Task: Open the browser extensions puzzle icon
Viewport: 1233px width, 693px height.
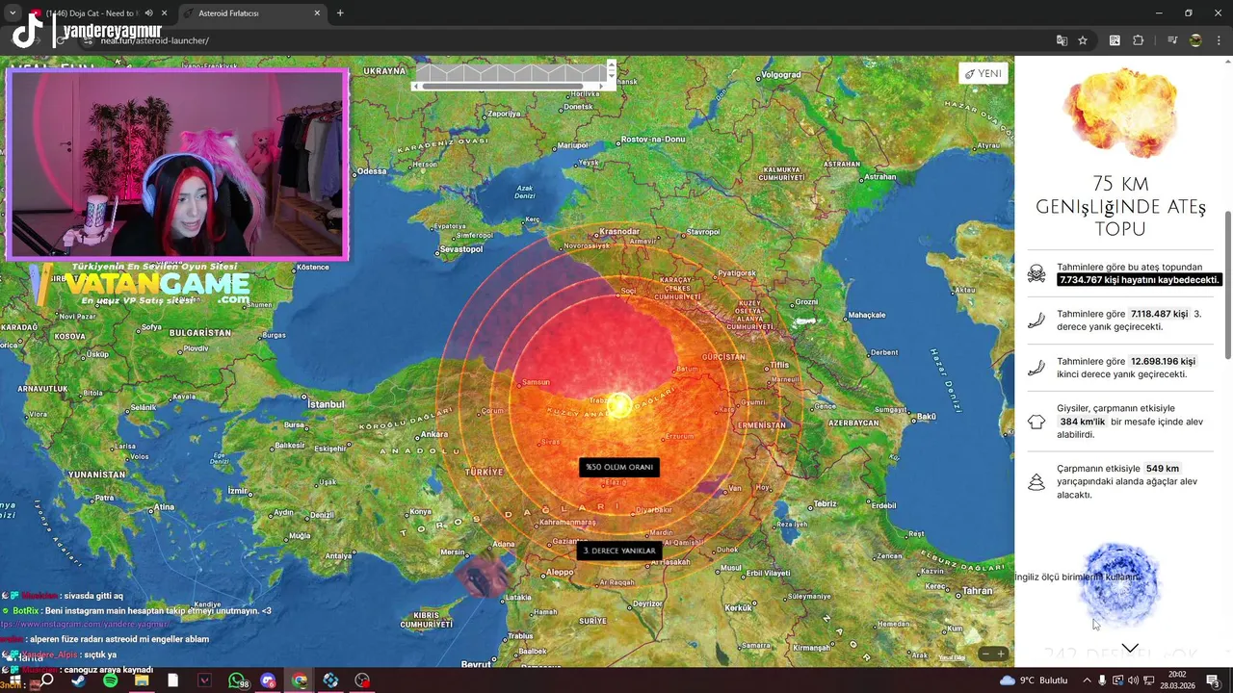Action: (1138, 40)
